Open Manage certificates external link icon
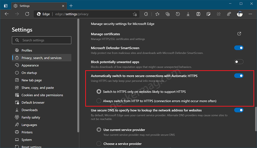Viewport: 257px width, 148px height. (x=239, y=34)
